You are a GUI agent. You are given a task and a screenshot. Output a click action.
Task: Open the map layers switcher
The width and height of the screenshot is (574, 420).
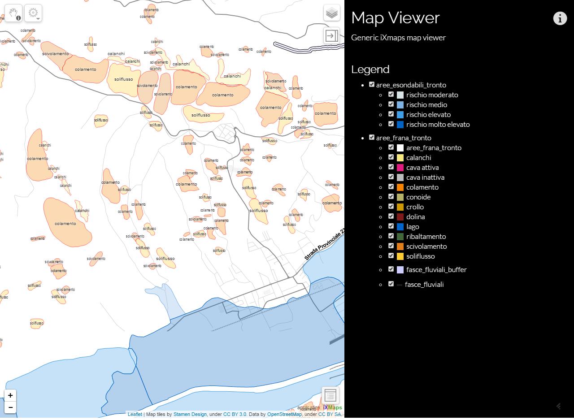click(x=331, y=13)
